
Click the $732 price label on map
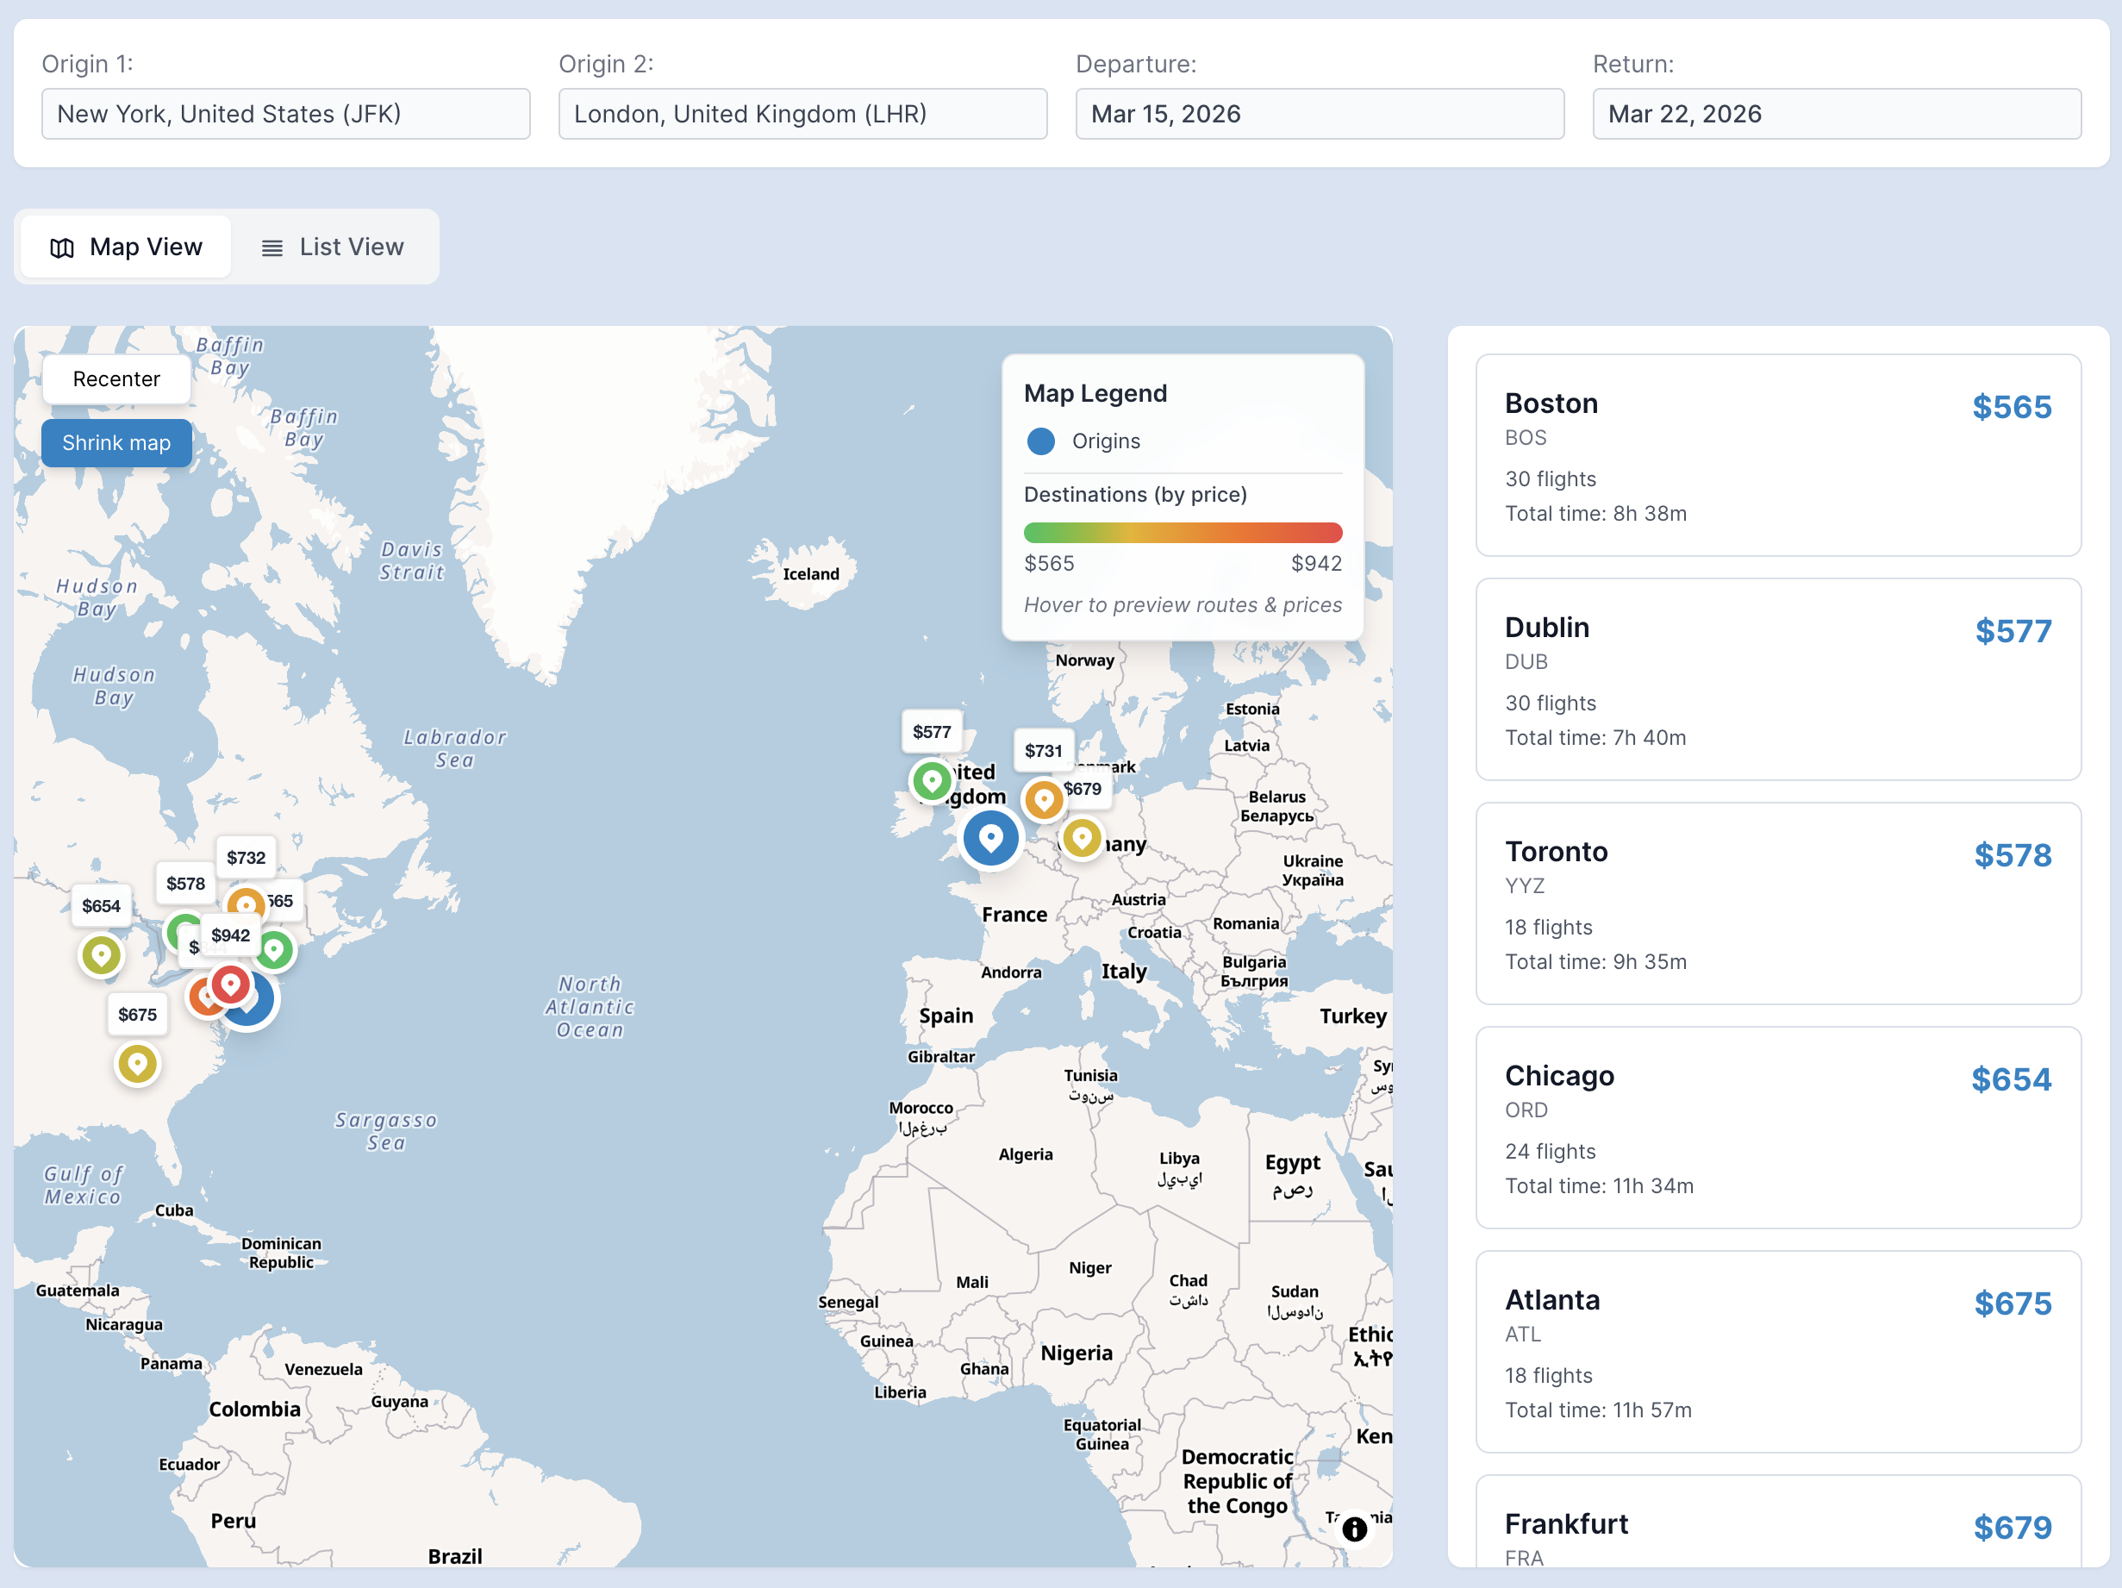tap(246, 857)
